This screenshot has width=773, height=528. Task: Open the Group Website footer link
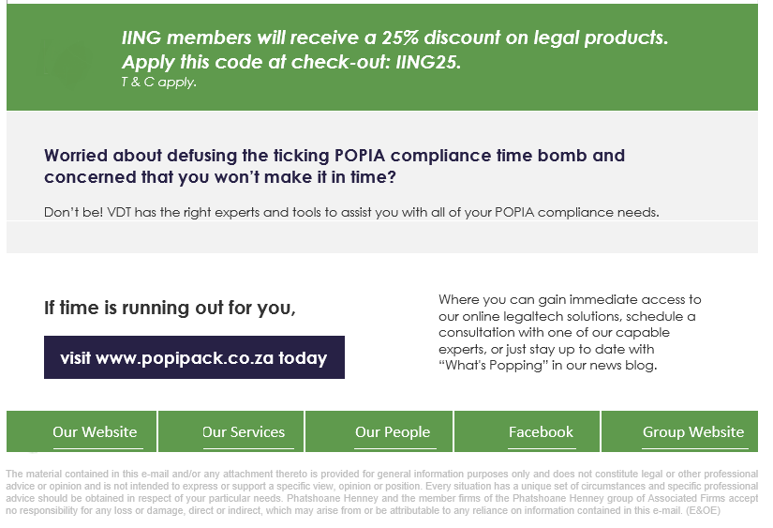693,432
